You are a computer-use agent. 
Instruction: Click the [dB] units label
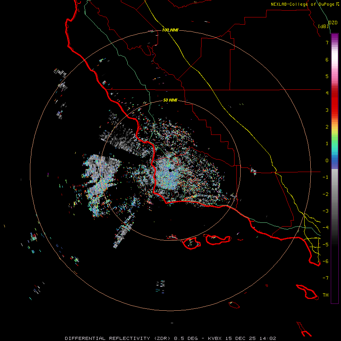(324, 26)
